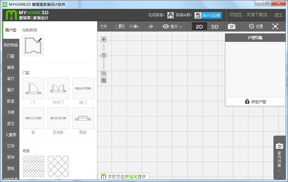The width and height of the screenshot is (288, 182).
Task: Click the save disk icon in toolbar
Action: tap(122, 26)
